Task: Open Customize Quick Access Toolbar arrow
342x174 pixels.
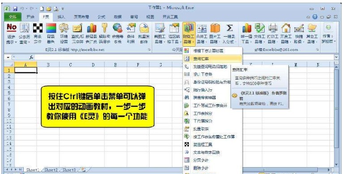Action: 63,9
